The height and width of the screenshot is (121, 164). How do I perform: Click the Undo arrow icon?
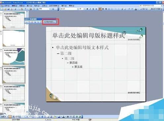point(25,9)
